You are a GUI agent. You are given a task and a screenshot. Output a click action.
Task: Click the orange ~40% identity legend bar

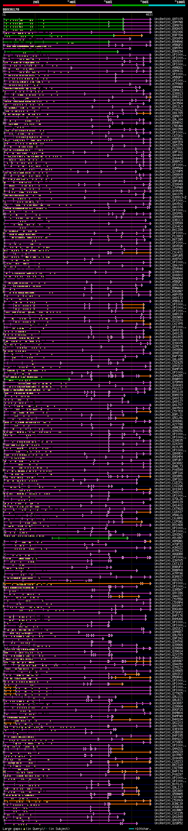click(x=58, y=5)
